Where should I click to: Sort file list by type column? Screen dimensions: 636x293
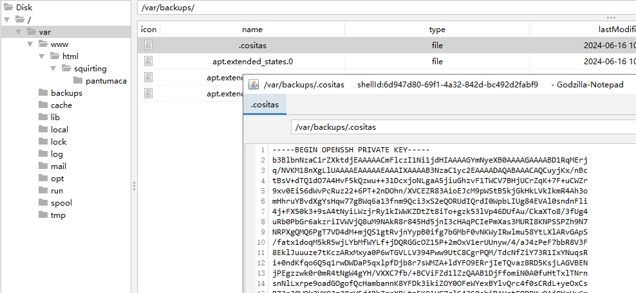[437, 29]
